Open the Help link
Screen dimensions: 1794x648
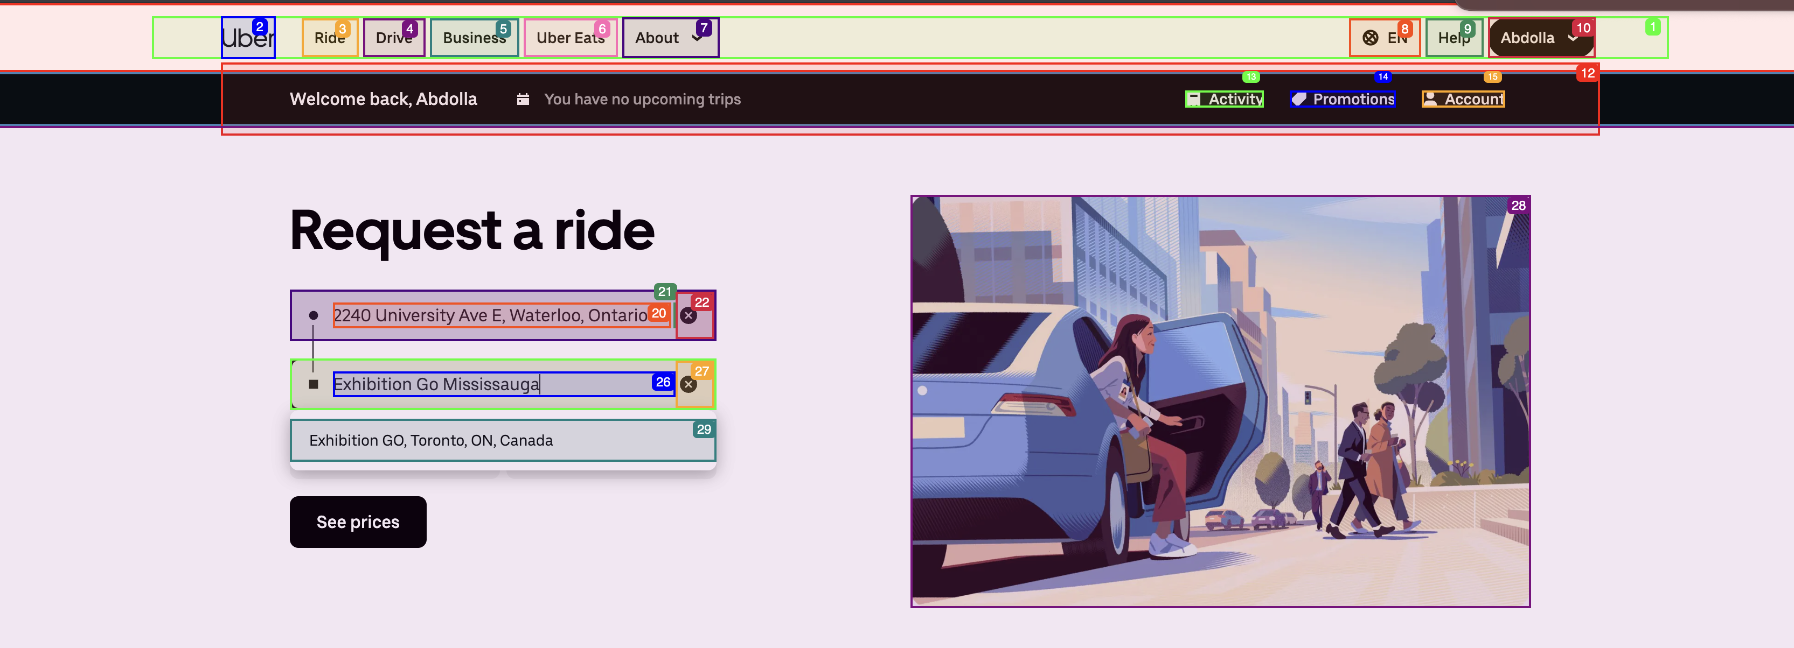1454,38
